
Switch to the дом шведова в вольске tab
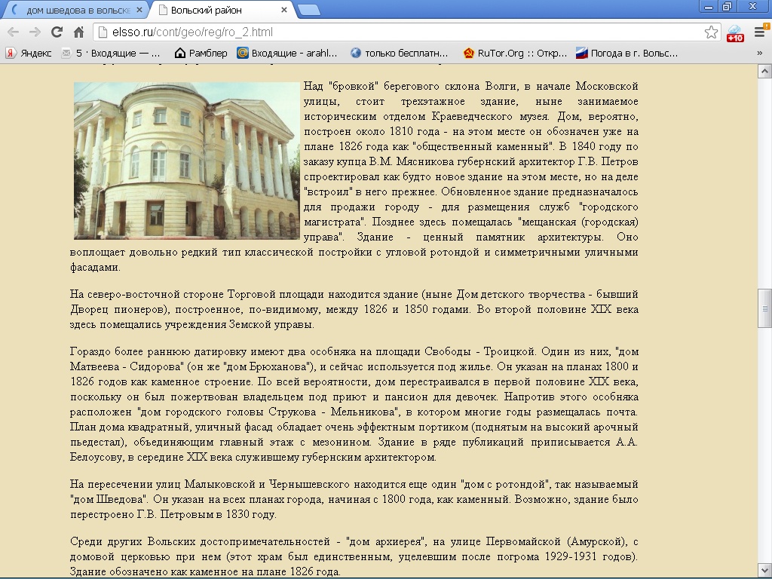point(75,11)
